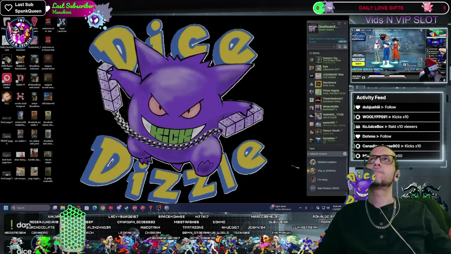Open Discord from the taskbar
Viewport: 451px width, 254px height.
pos(119,208)
